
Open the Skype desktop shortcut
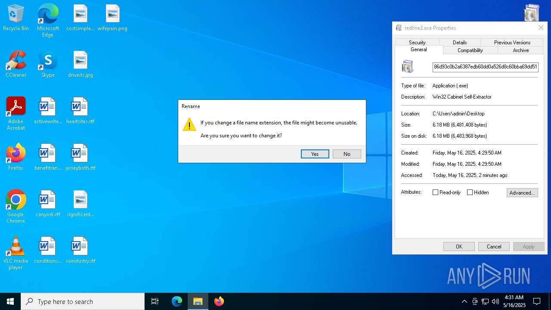pos(48,64)
